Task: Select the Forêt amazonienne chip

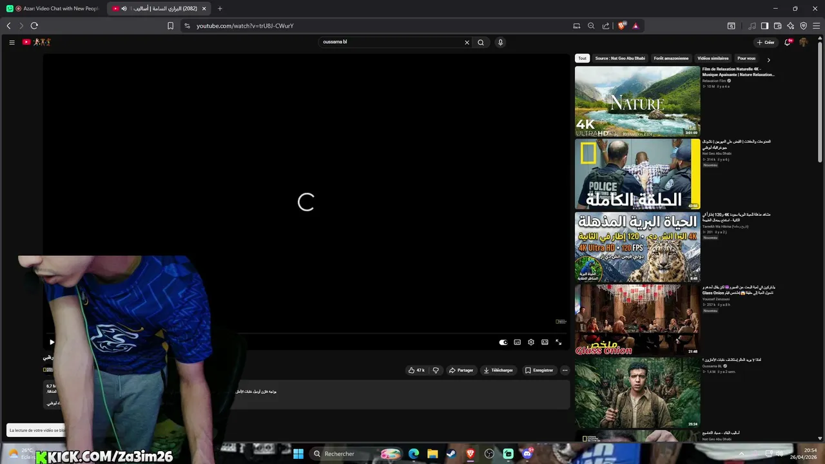Action: coord(671,58)
